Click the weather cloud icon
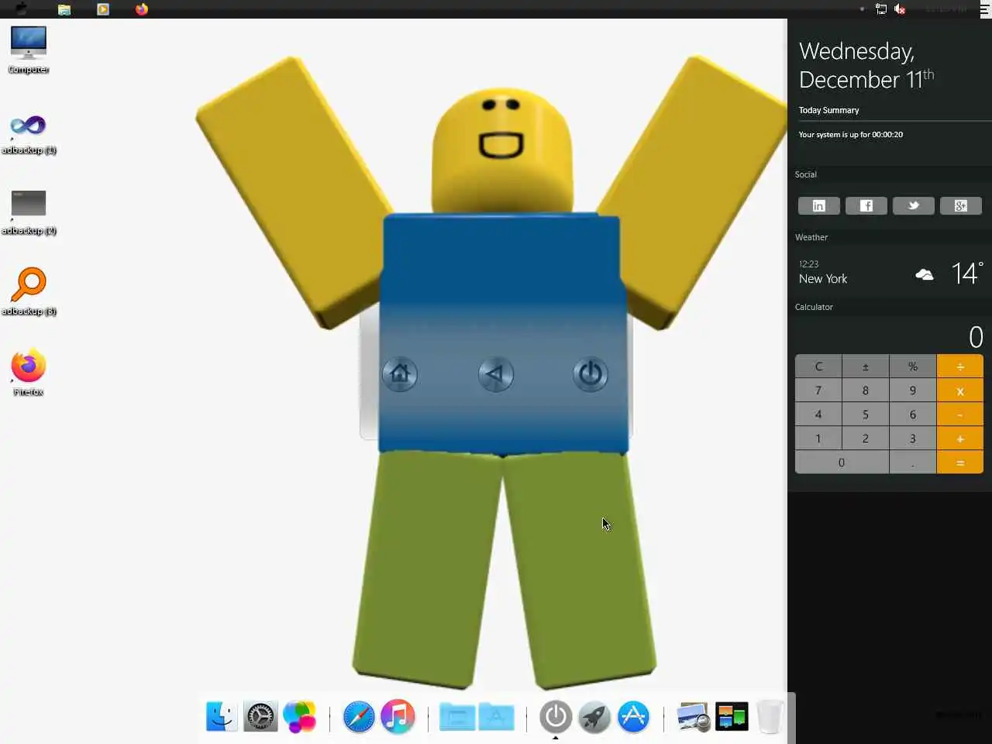This screenshot has height=744, width=992. 925,274
